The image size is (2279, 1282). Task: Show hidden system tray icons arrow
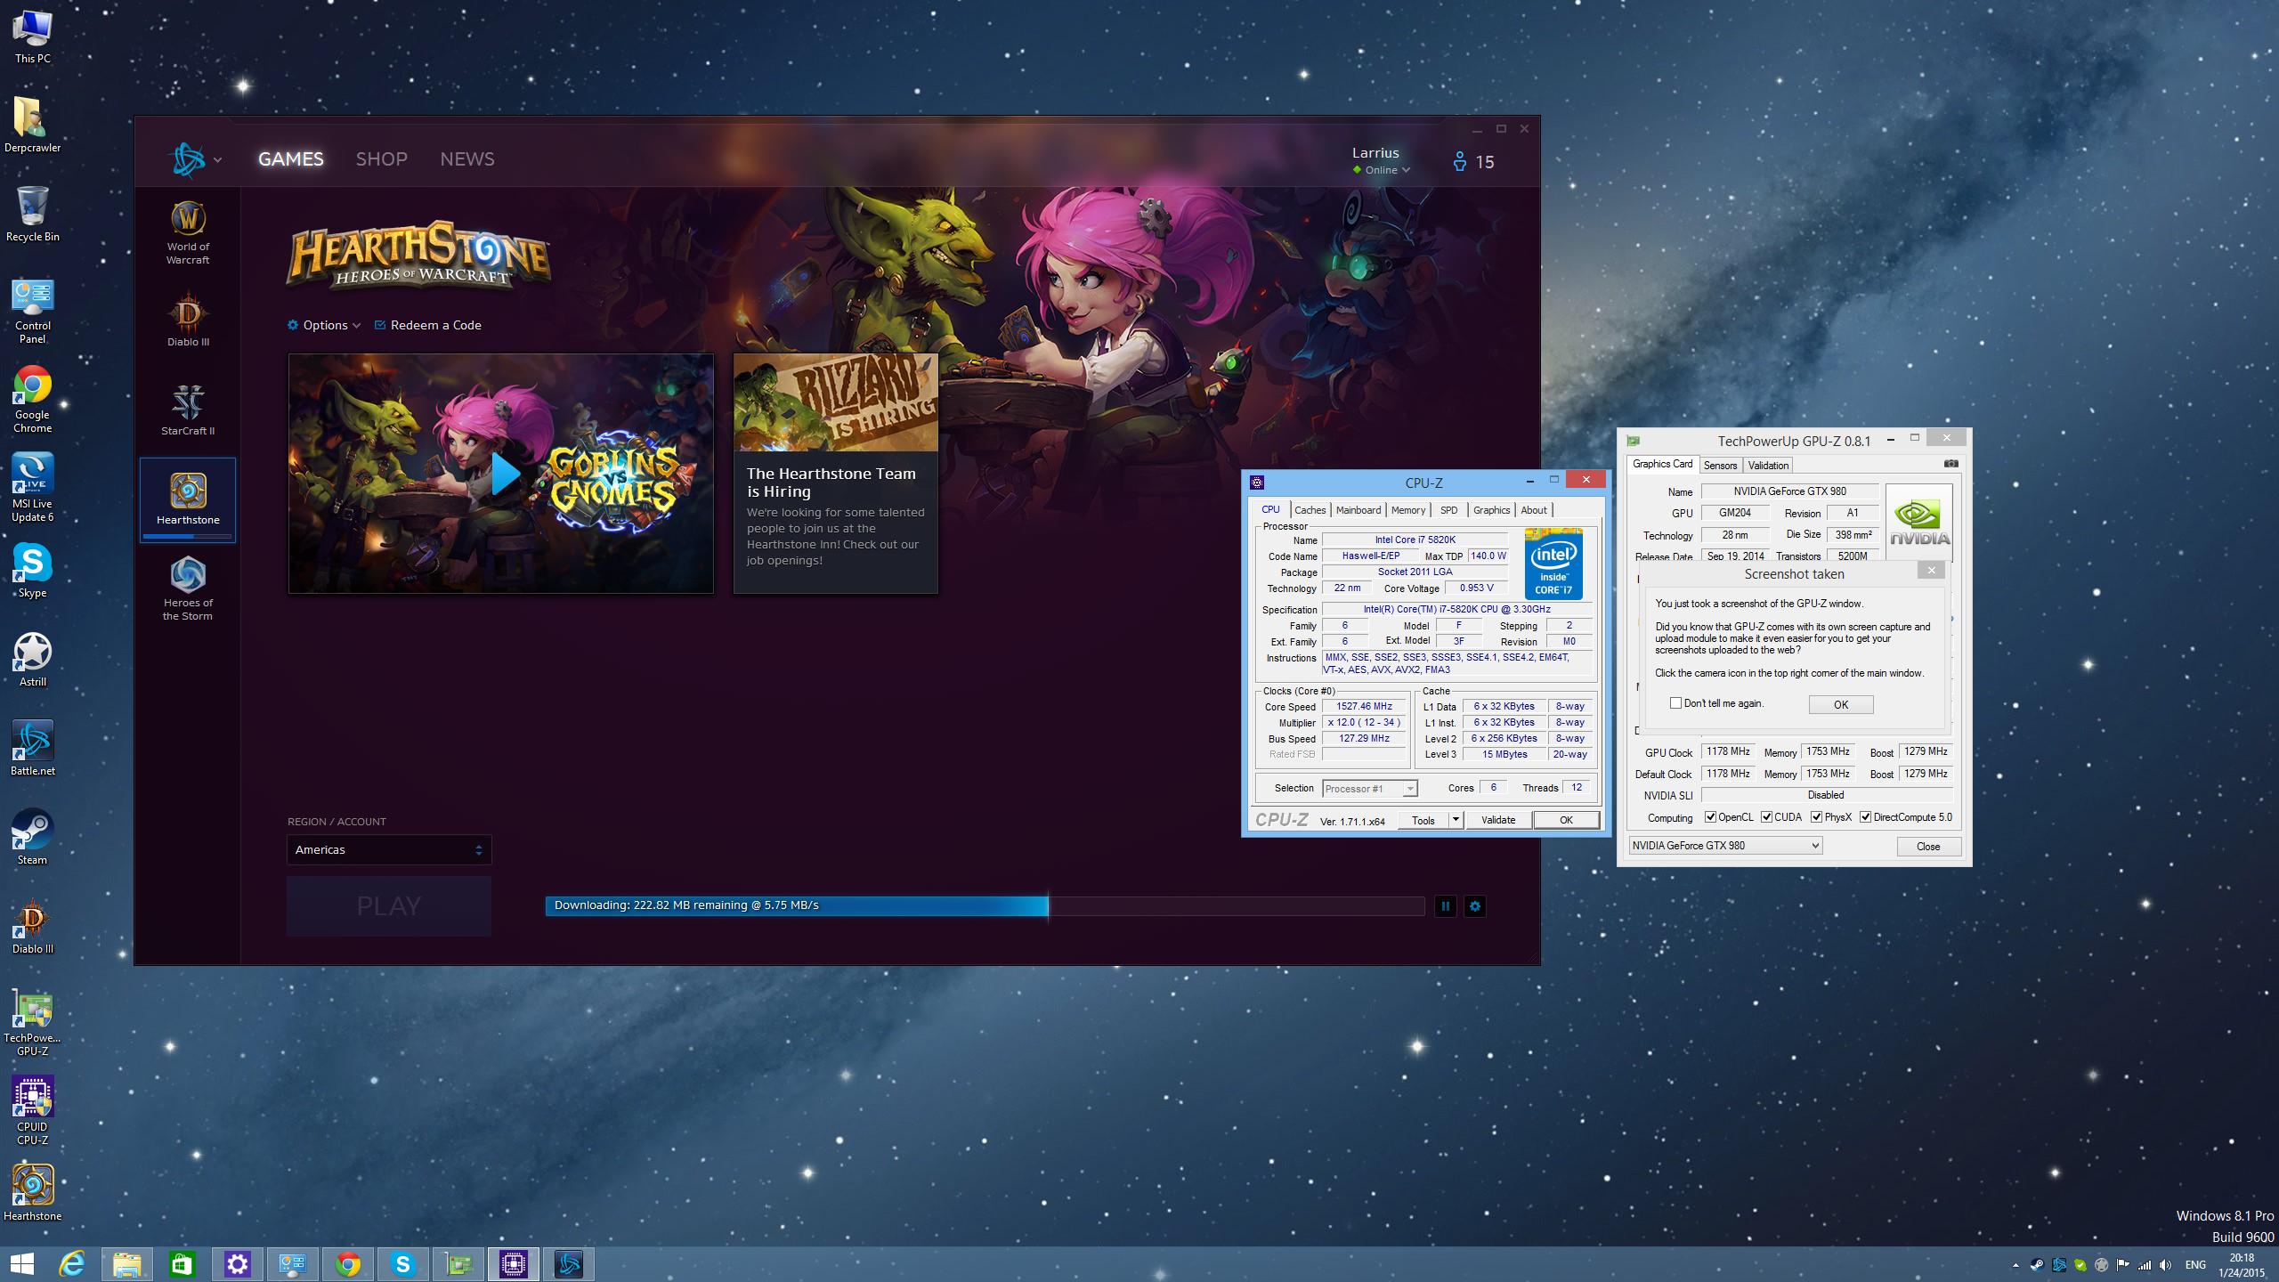(2015, 1265)
